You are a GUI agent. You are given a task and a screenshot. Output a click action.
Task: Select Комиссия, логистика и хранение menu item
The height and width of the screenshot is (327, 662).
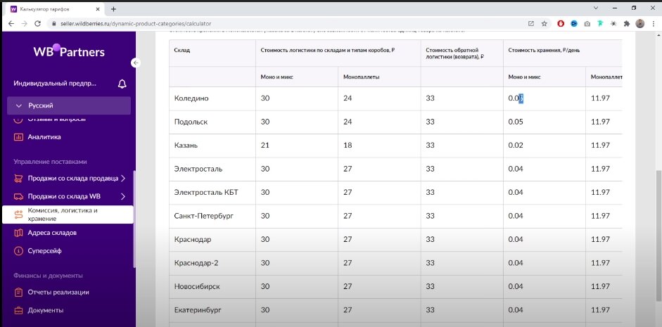(68, 214)
